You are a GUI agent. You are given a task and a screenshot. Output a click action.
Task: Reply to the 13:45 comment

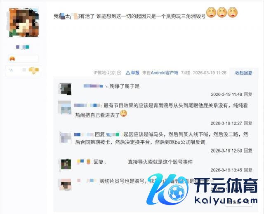pos(248,170)
